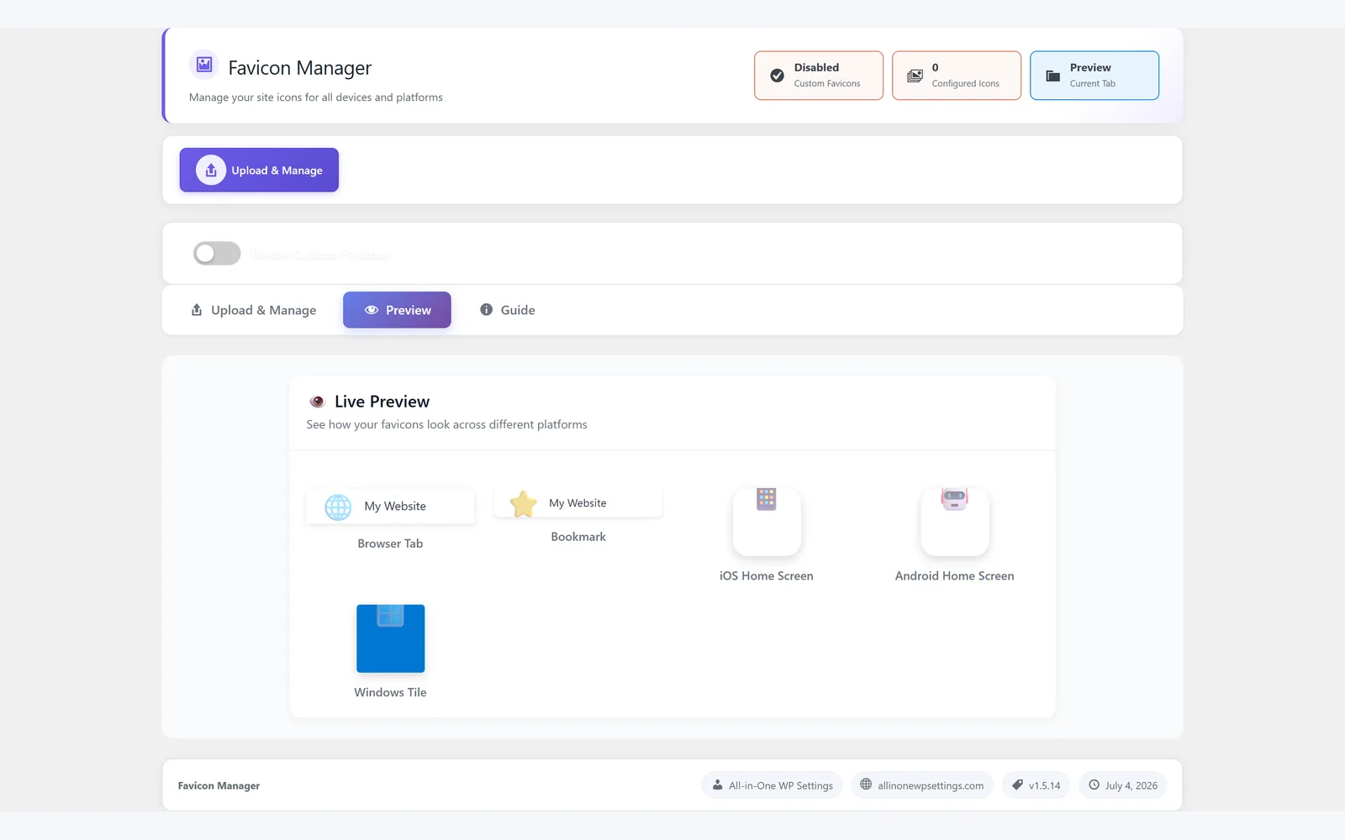Click the 0 Configured Icons card
Image resolution: width=1345 pixels, height=840 pixels.
point(957,76)
